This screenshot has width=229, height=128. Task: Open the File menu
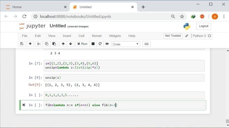[x=25, y=36]
